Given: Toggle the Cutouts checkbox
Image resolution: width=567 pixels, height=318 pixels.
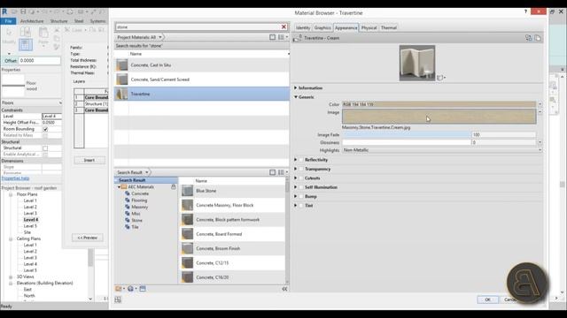Looking at the screenshot, I should [301, 178].
